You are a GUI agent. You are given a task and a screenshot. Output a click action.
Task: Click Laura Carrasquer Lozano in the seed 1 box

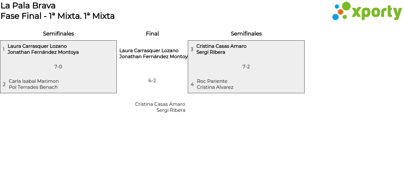37,46
